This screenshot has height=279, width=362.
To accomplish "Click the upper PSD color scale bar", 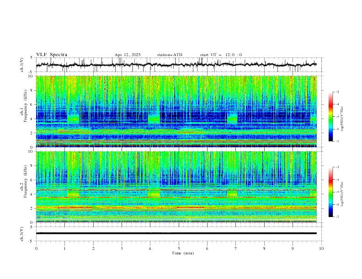I will point(331,117).
